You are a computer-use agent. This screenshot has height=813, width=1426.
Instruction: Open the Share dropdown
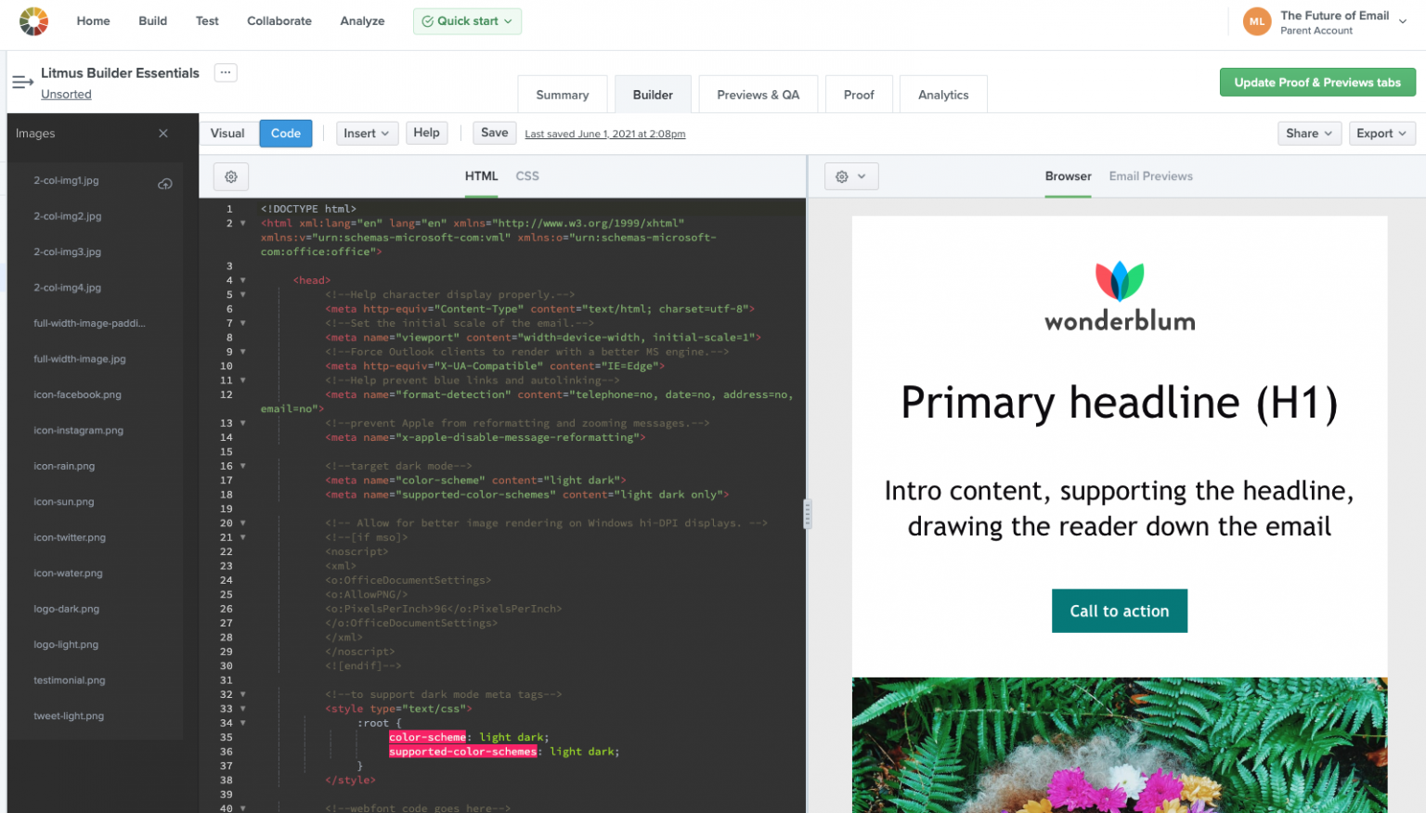click(1309, 133)
